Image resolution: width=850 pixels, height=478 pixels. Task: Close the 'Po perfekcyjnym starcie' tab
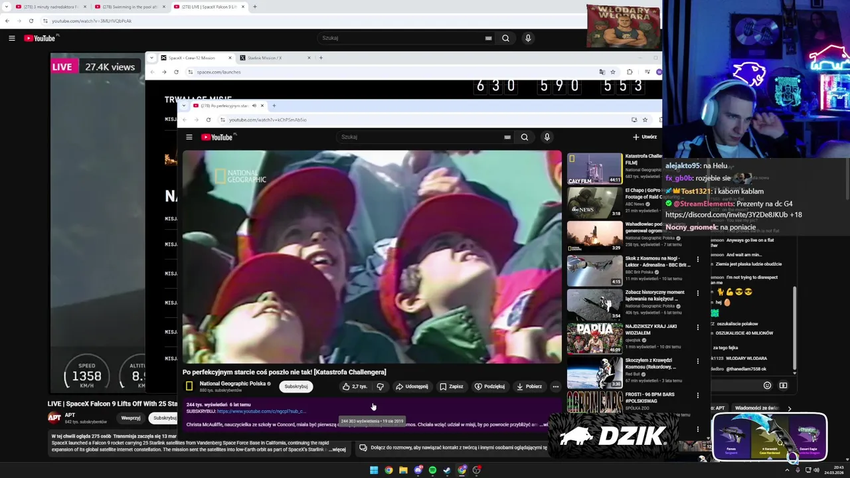point(262,106)
